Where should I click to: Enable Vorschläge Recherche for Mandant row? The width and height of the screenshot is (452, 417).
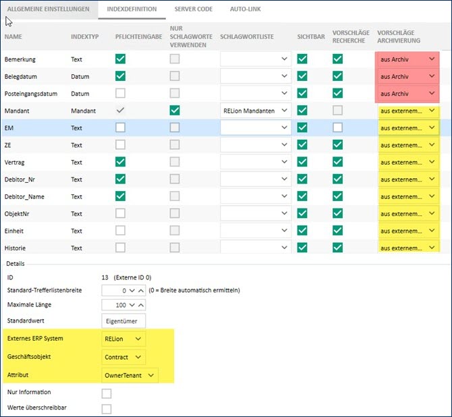[x=337, y=110]
